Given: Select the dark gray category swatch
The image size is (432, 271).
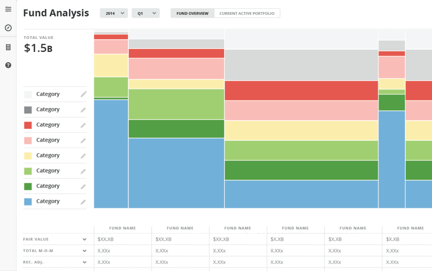Looking at the screenshot, I should [28, 110].
